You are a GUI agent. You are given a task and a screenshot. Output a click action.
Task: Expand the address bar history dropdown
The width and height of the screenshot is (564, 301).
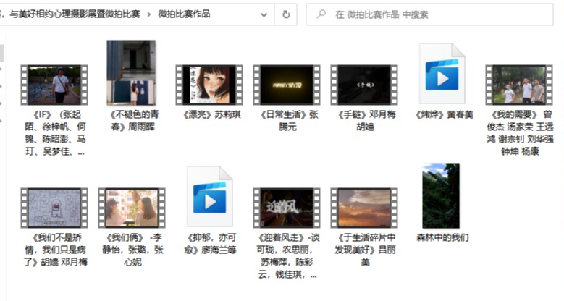[x=264, y=14]
